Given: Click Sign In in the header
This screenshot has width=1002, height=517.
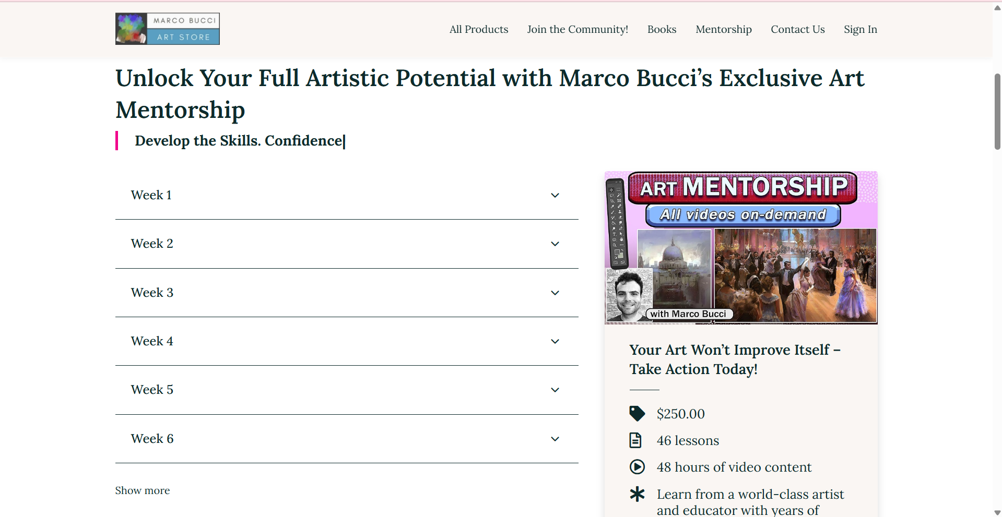Looking at the screenshot, I should pyautogui.click(x=860, y=29).
